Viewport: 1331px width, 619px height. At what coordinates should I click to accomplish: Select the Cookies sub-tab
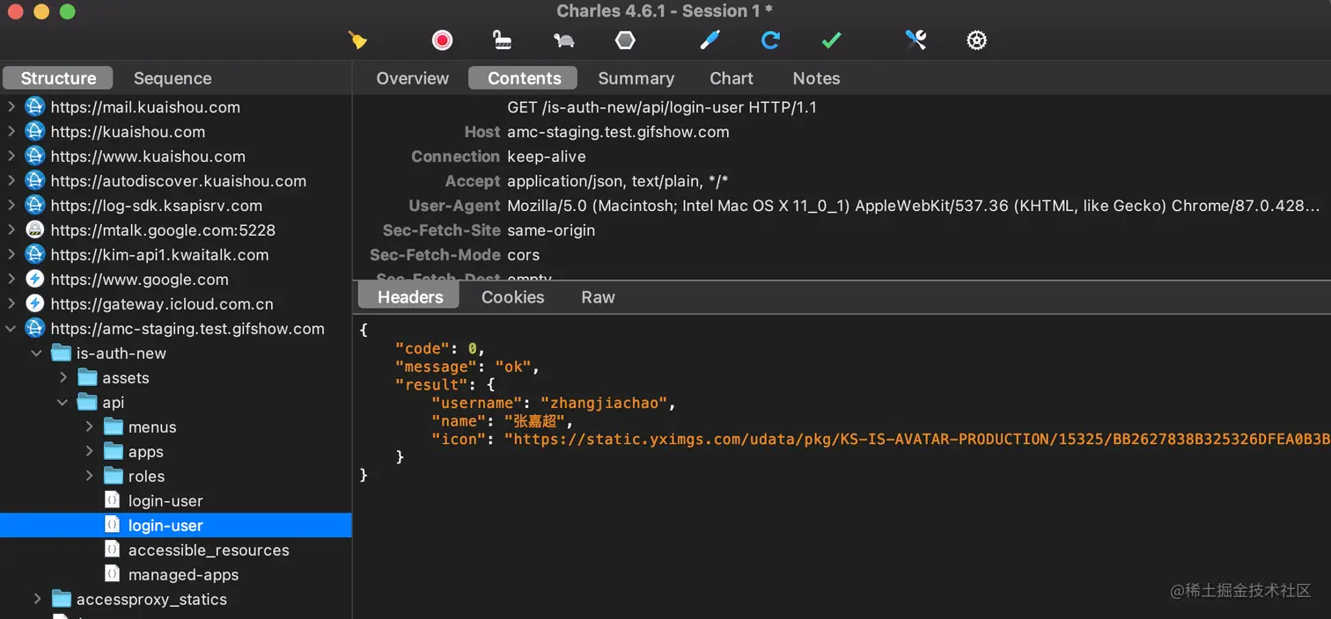tap(512, 297)
